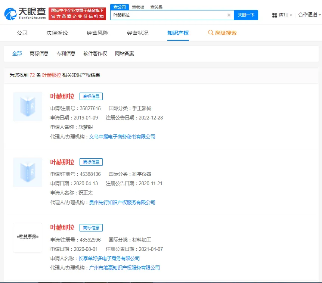This screenshot has height=283, width=322.
Task: Open first 叶赫那拉 trademark placeholder image
Action: (27, 106)
